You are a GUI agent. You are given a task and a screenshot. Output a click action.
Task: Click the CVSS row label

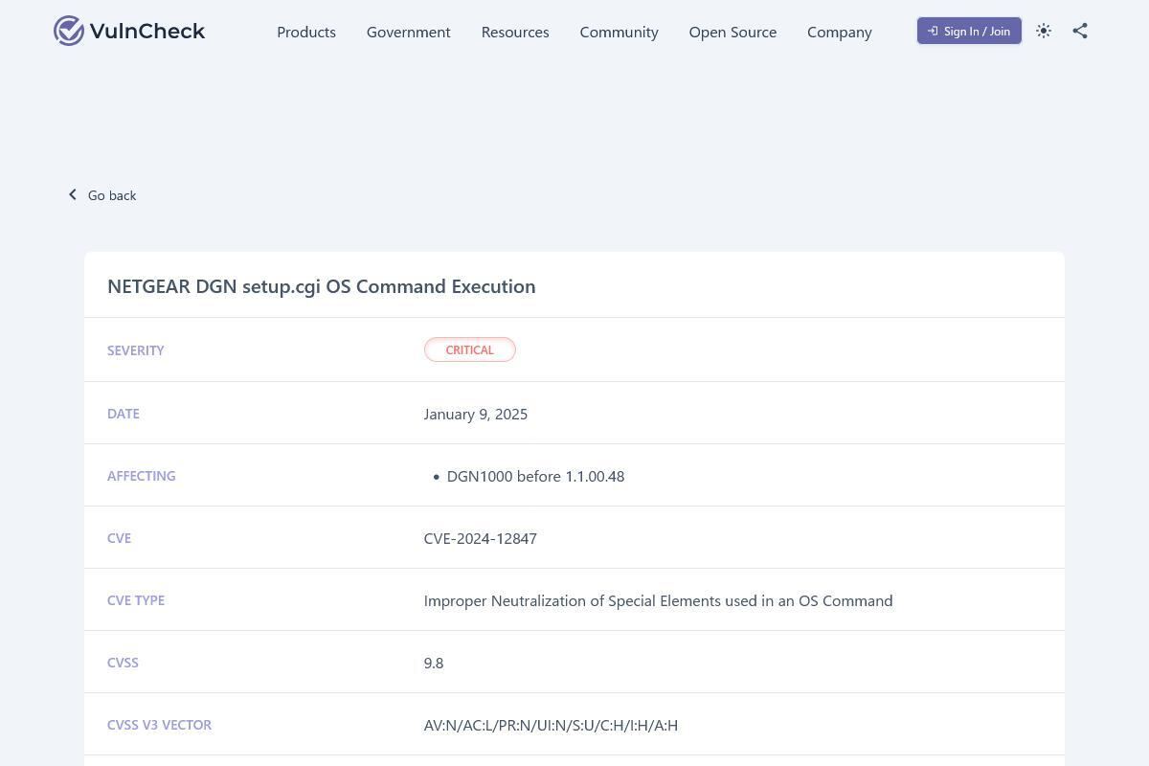(123, 663)
